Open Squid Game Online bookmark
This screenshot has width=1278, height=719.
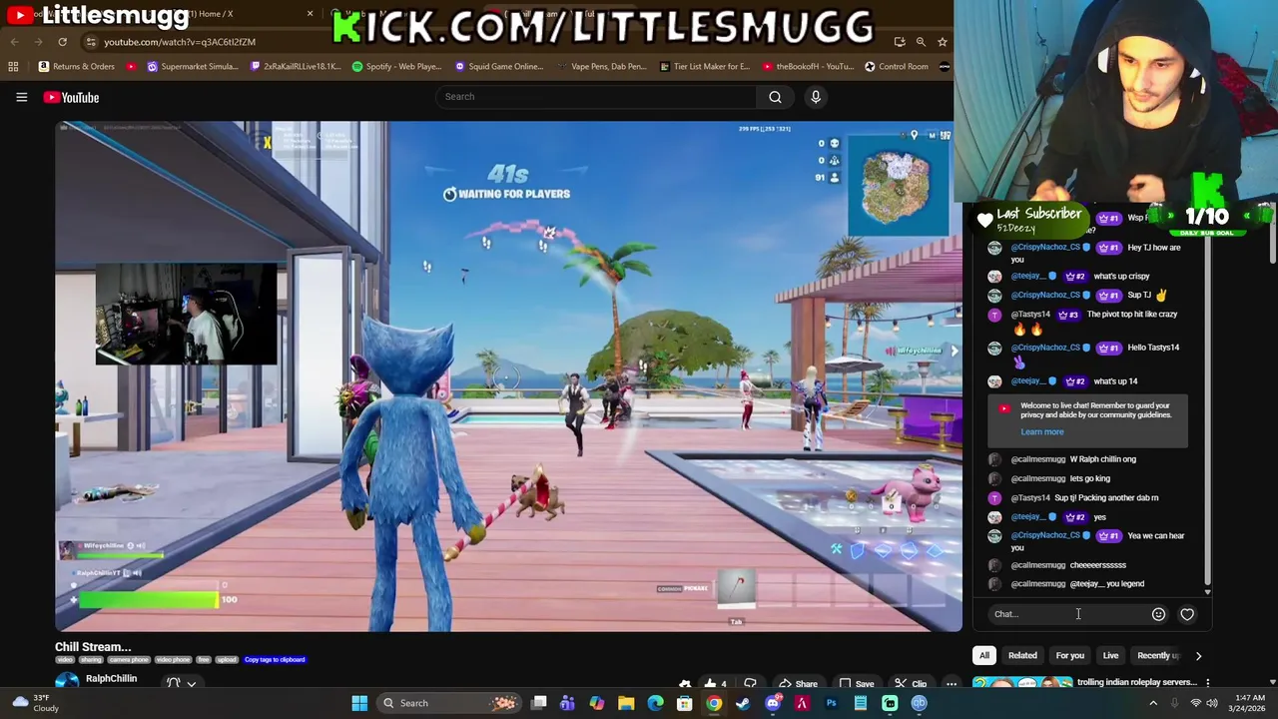coord(499,67)
